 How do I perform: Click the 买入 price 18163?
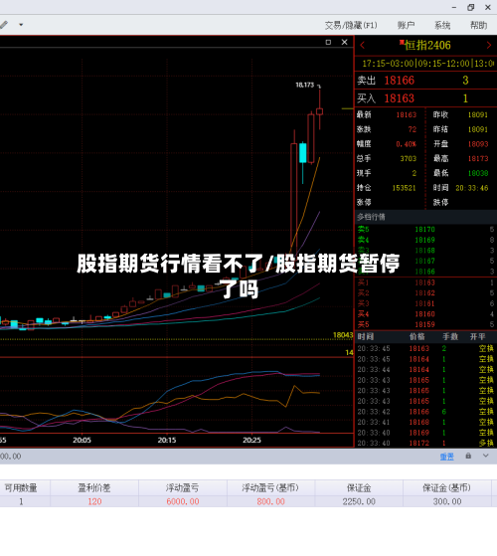(399, 98)
